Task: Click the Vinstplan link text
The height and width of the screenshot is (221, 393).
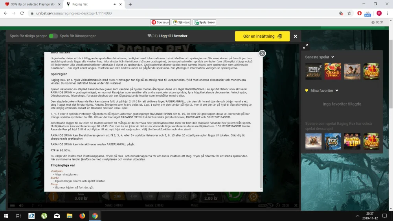Action: coord(56,171)
